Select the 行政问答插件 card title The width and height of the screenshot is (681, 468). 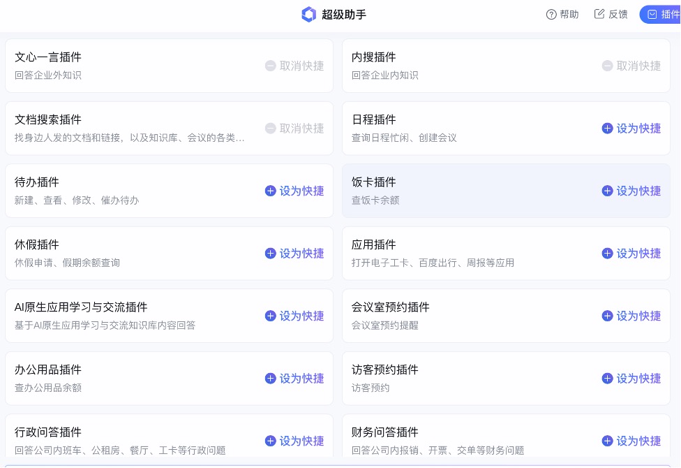[x=48, y=432]
